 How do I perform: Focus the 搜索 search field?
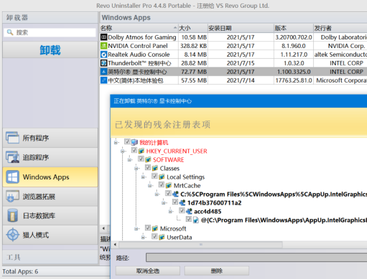click(50, 32)
